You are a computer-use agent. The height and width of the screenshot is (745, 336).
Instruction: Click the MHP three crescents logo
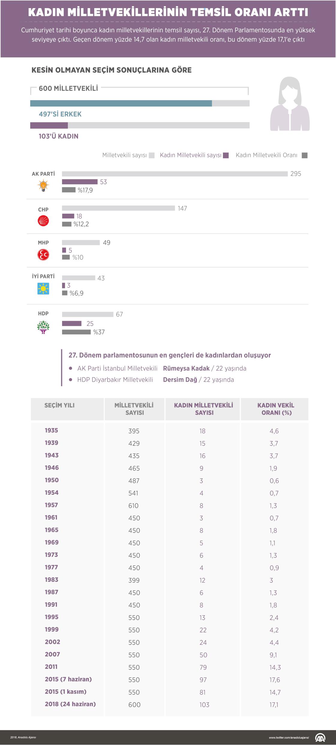pos(43,255)
